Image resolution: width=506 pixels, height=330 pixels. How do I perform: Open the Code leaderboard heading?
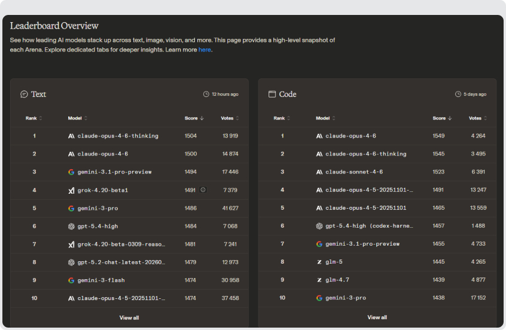pos(288,94)
